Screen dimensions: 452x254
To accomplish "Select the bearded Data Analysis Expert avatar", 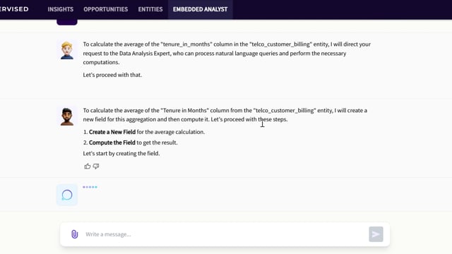I will pyautogui.click(x=67, y=116).
